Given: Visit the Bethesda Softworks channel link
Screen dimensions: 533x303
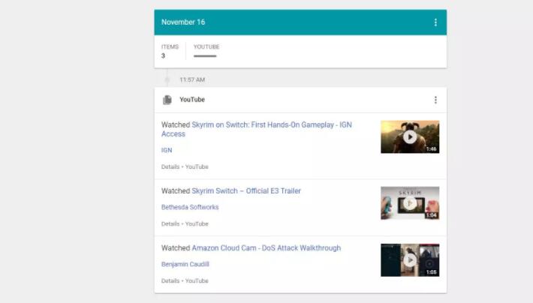Looking at the screenshot, I should [x=190, y=207].
